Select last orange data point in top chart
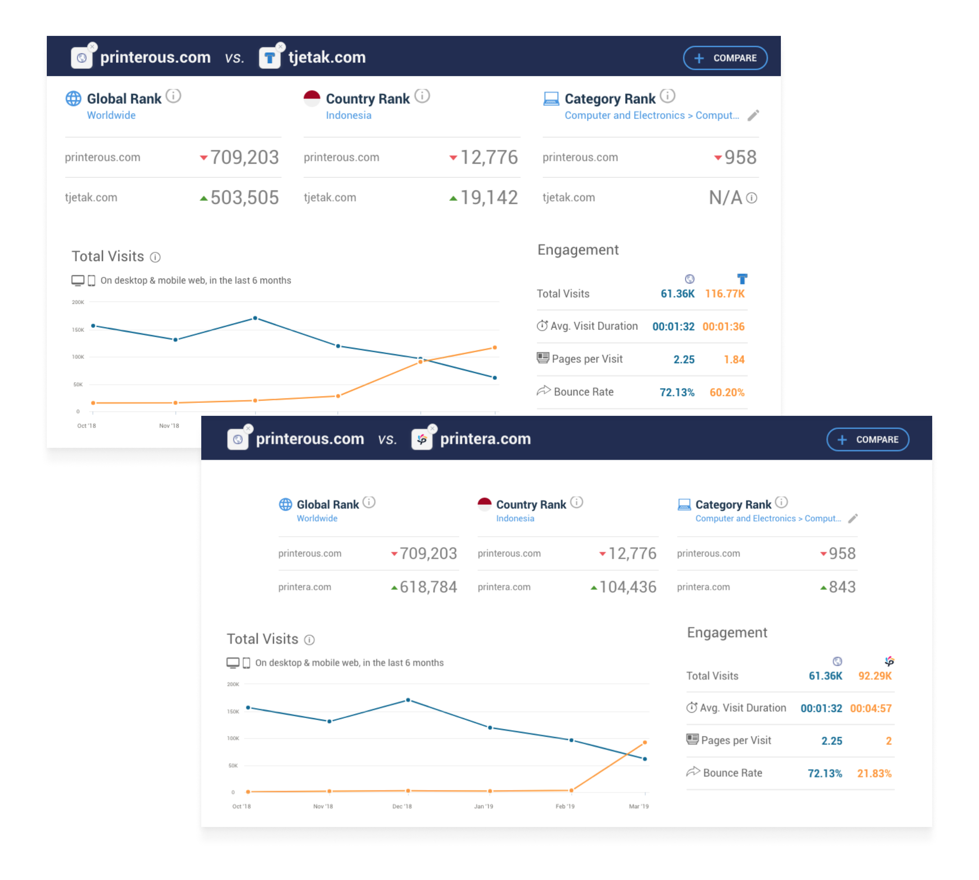Screen dimensions: 979x880 tap(495, 348)
